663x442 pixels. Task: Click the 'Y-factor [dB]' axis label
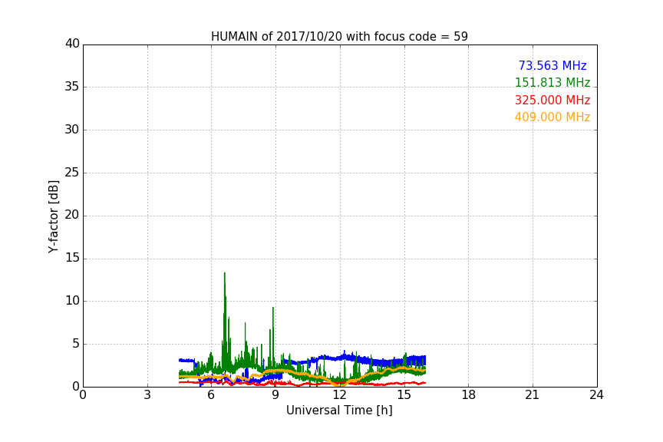coord(53,216)
